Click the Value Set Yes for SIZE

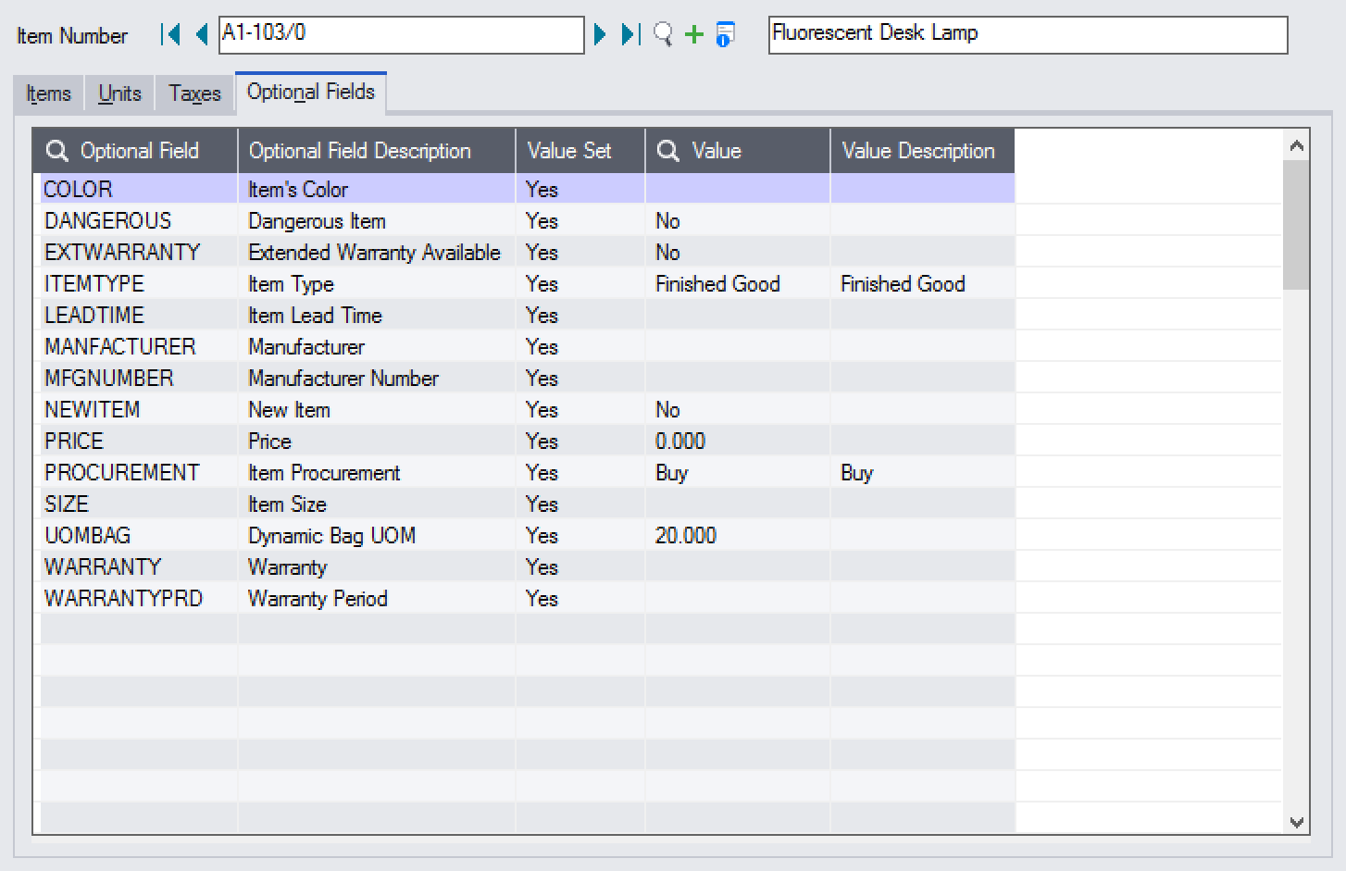580,504
